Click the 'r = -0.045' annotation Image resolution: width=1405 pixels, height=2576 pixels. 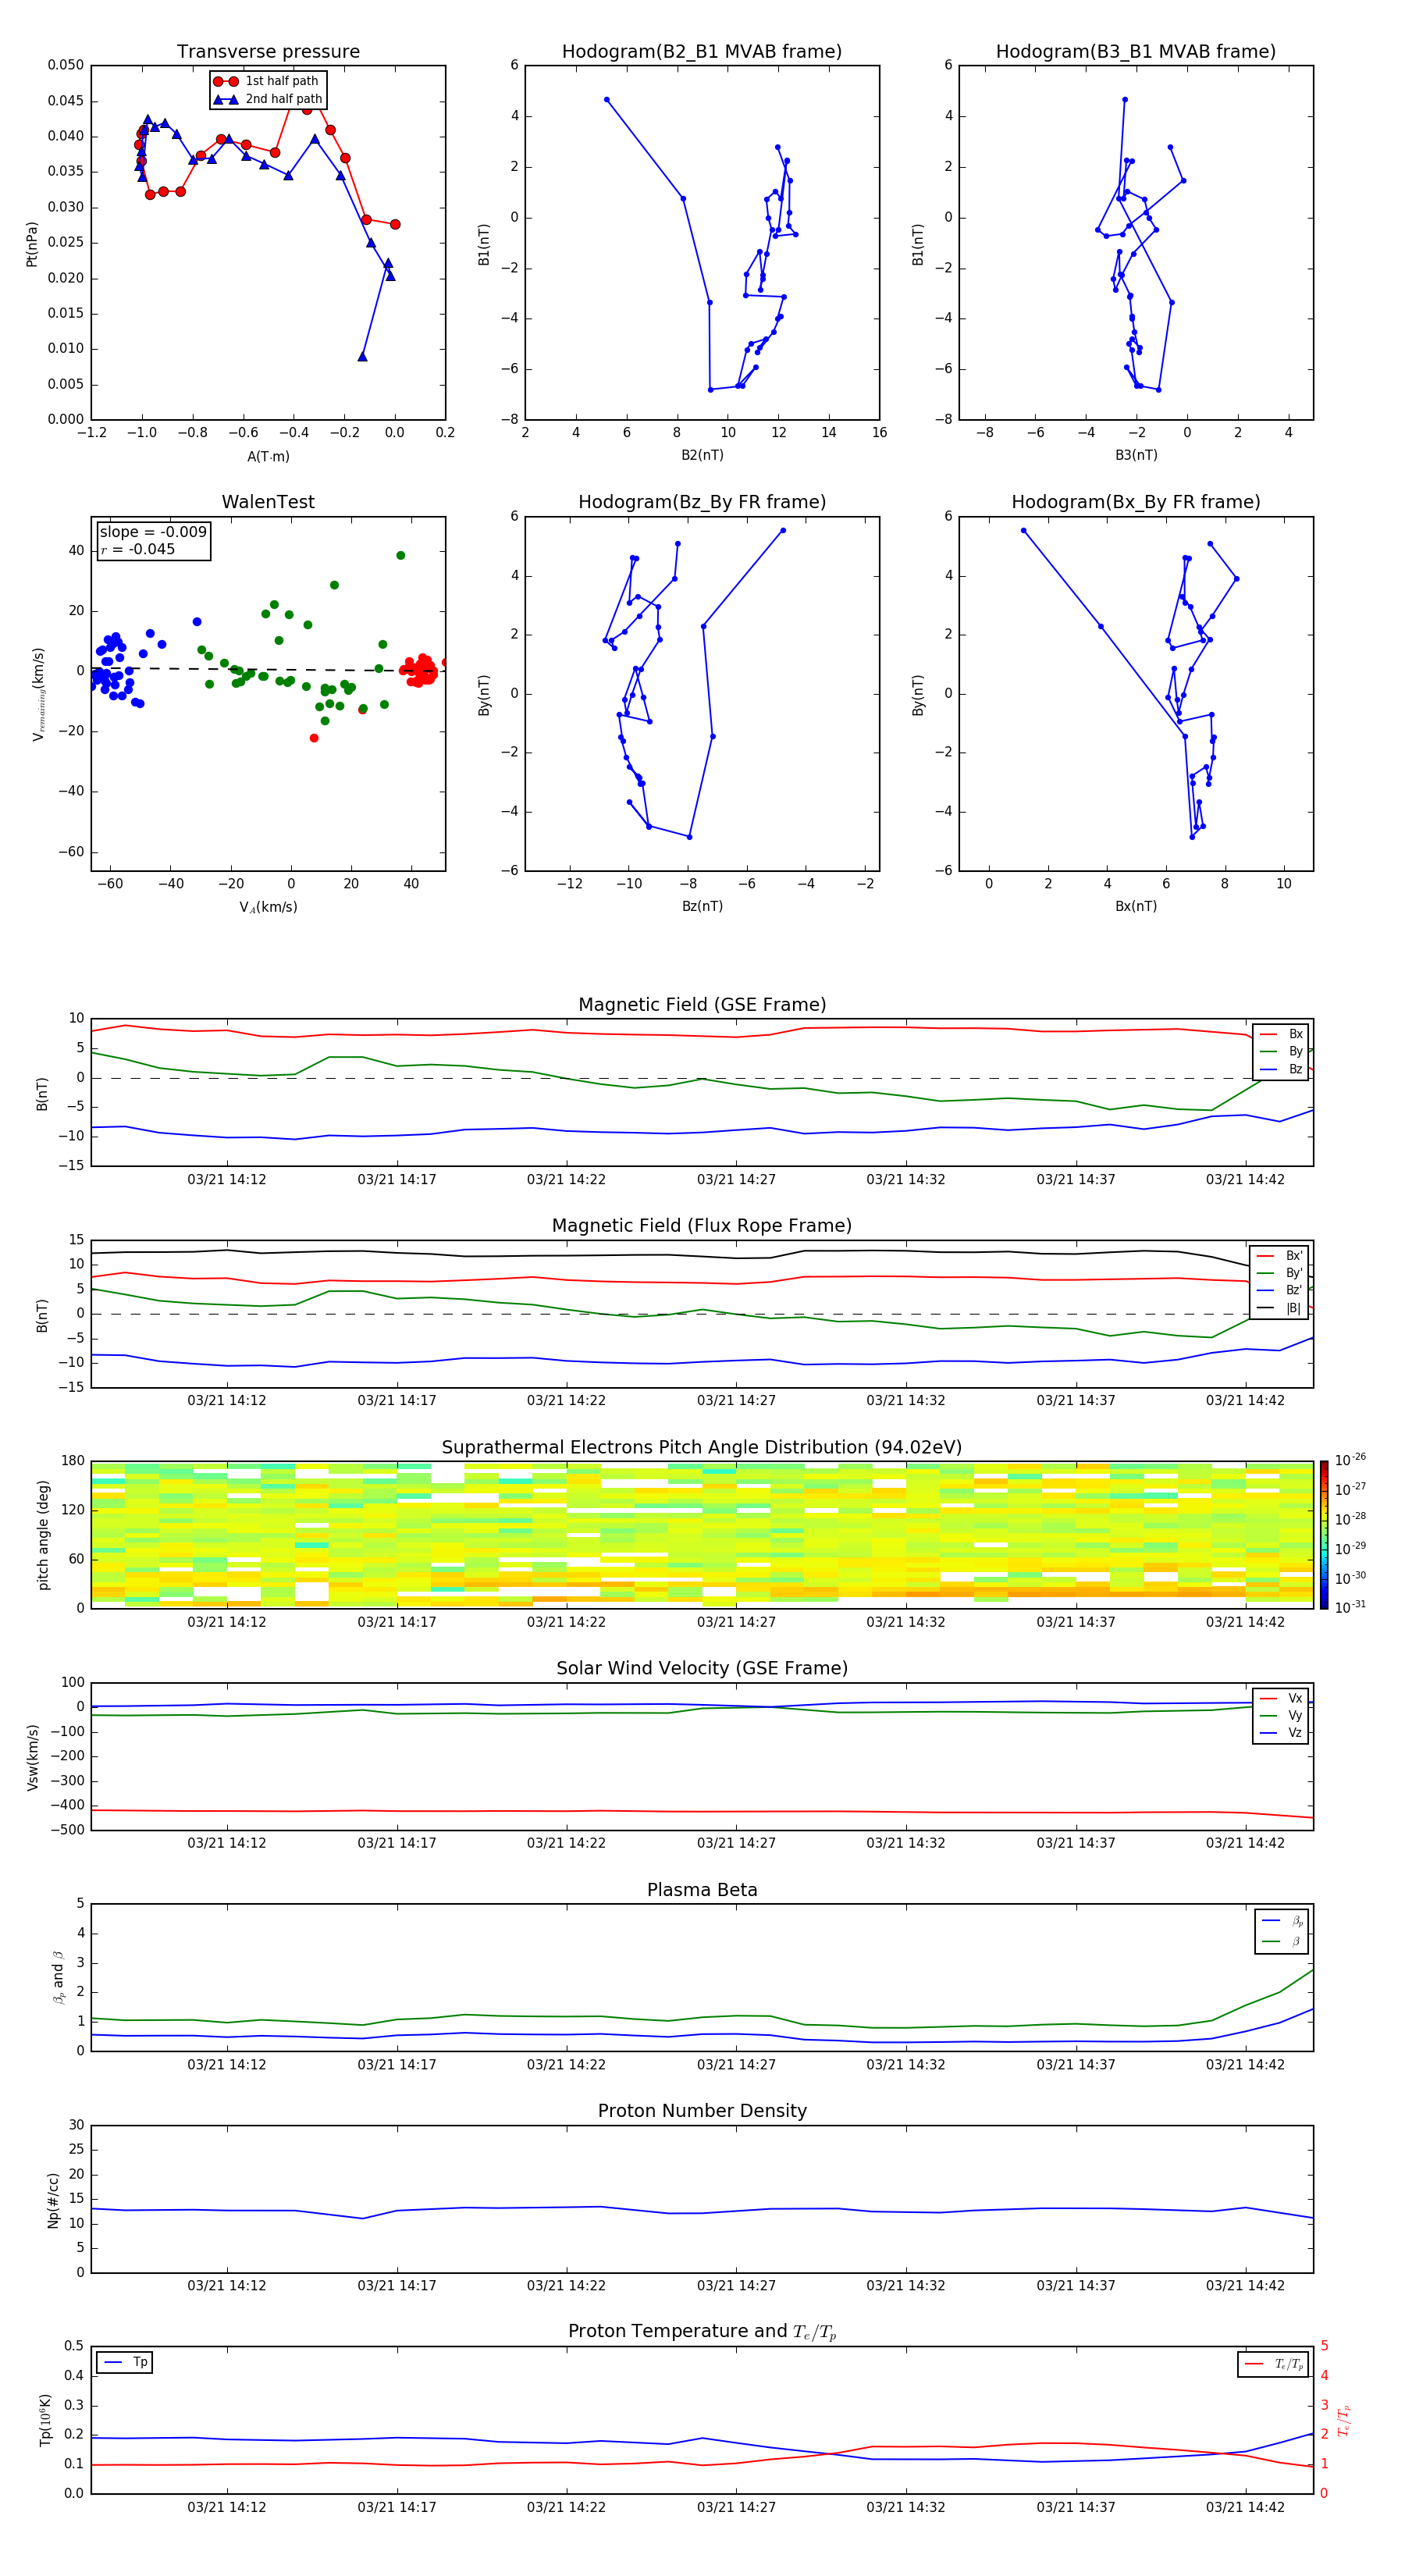click(138, 549)
